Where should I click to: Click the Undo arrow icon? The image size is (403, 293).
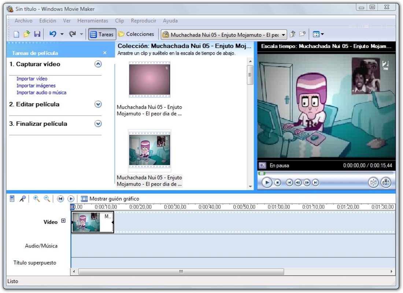click(53, 34)
